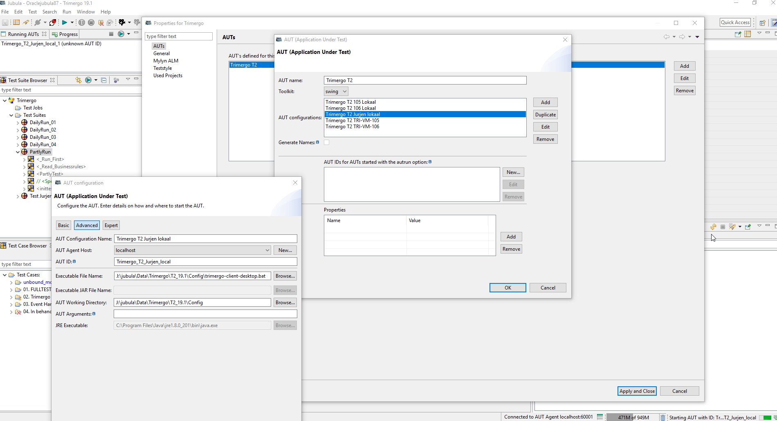Image resolution: width=777 pixels, height=421 pixels.
Task: Collapse the PartlyRun tree node
Action: (18, 152)
